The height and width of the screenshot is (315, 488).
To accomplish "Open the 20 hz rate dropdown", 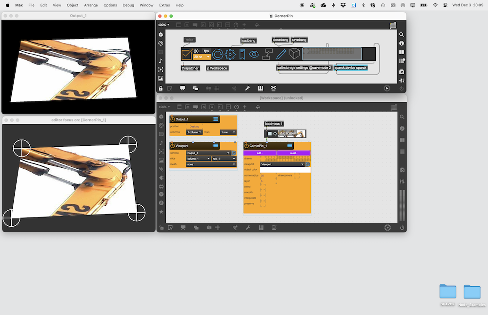I will pyautogui.click(x=202, y=57).
